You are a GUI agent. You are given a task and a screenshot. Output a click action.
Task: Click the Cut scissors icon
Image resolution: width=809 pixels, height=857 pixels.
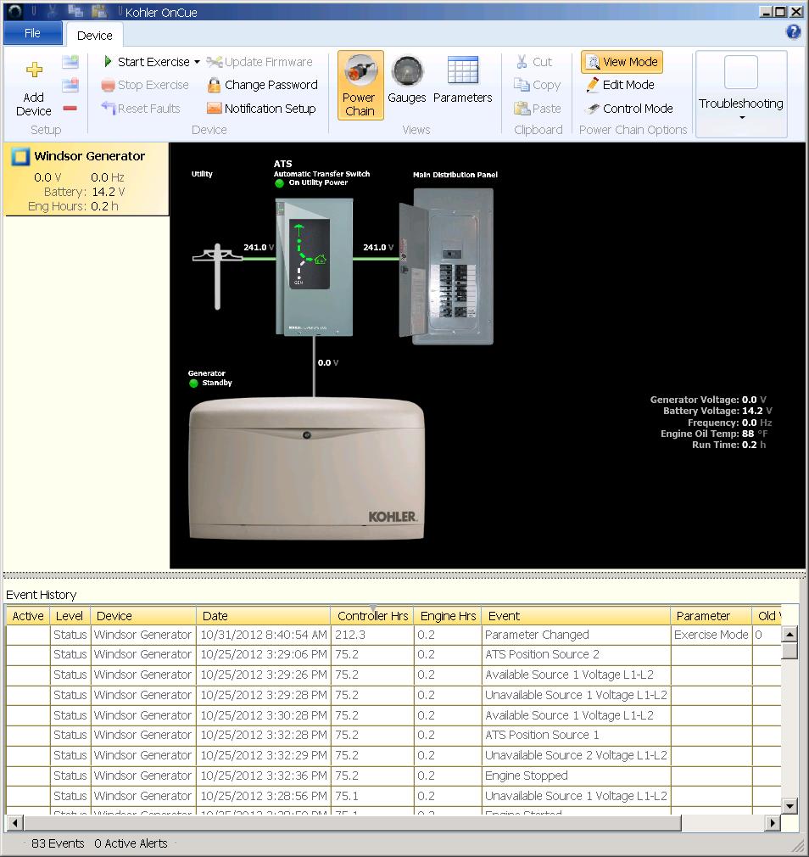tap(522, 62)
